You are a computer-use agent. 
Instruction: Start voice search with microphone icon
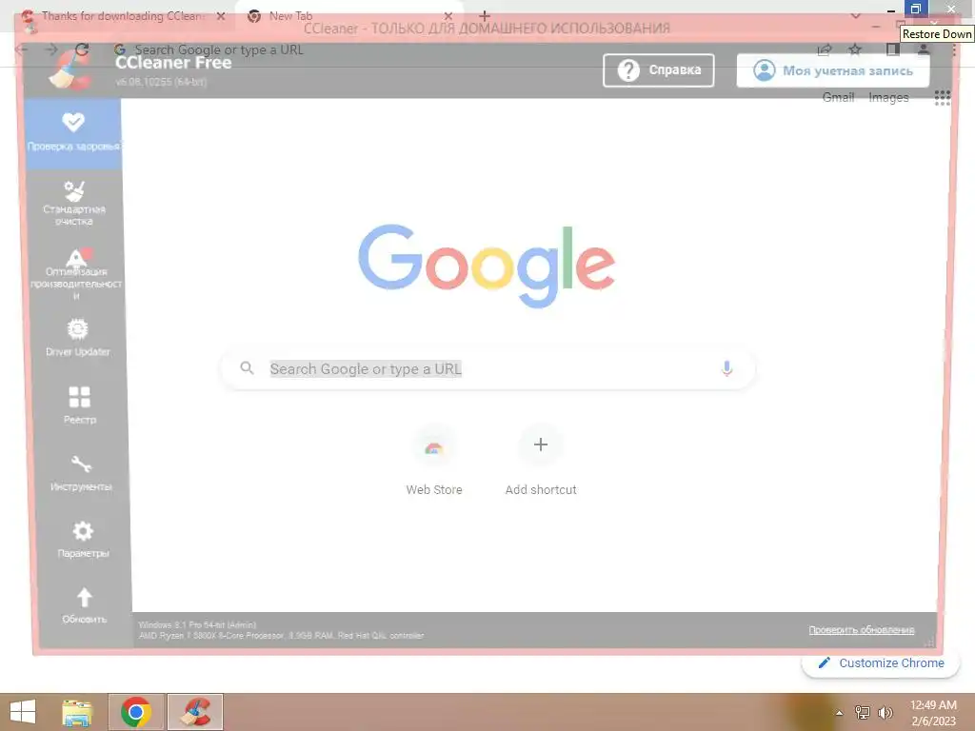click(726, 368)
